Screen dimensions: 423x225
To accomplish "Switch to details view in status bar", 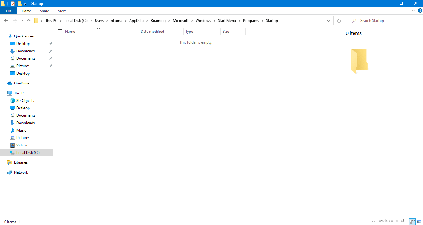I will click(412, 222).
